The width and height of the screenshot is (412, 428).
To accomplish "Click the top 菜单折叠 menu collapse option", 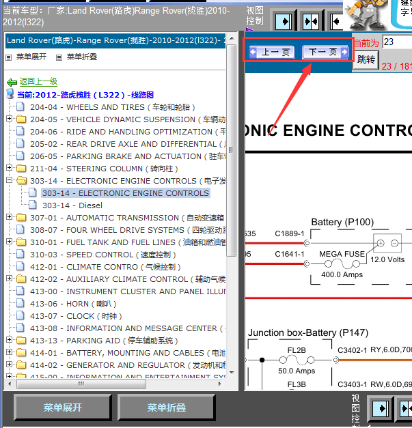I will click(82, 57).
